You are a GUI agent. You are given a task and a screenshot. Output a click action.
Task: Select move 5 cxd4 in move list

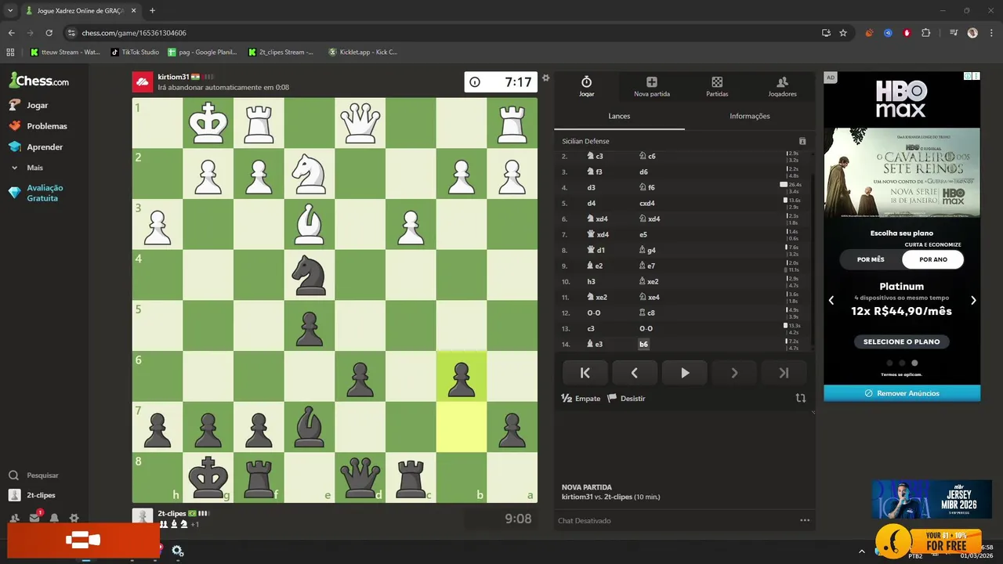(x=647, y=203)
